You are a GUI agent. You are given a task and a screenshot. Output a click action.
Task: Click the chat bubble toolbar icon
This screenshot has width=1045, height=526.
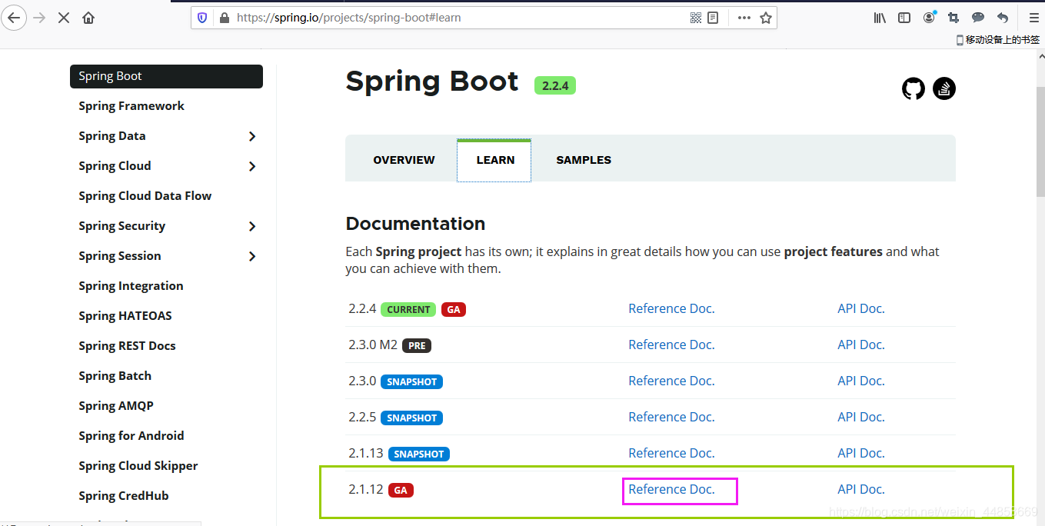click(978, 18)
